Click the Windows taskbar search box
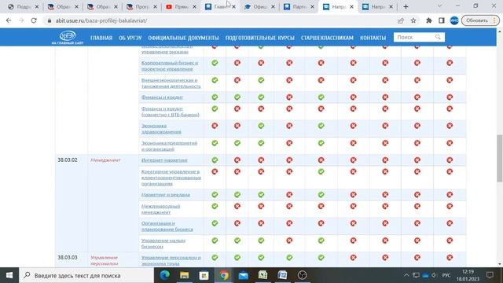Screen dimensions: 503x283 coord(86,275)
